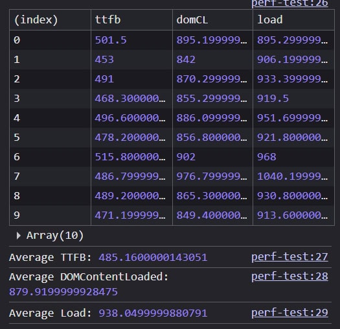Click the 902 domCL cell
This screenshot has height=329, width=340.
(186, 157)
